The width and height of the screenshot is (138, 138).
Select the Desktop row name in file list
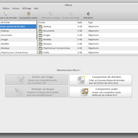coord(47,27)
